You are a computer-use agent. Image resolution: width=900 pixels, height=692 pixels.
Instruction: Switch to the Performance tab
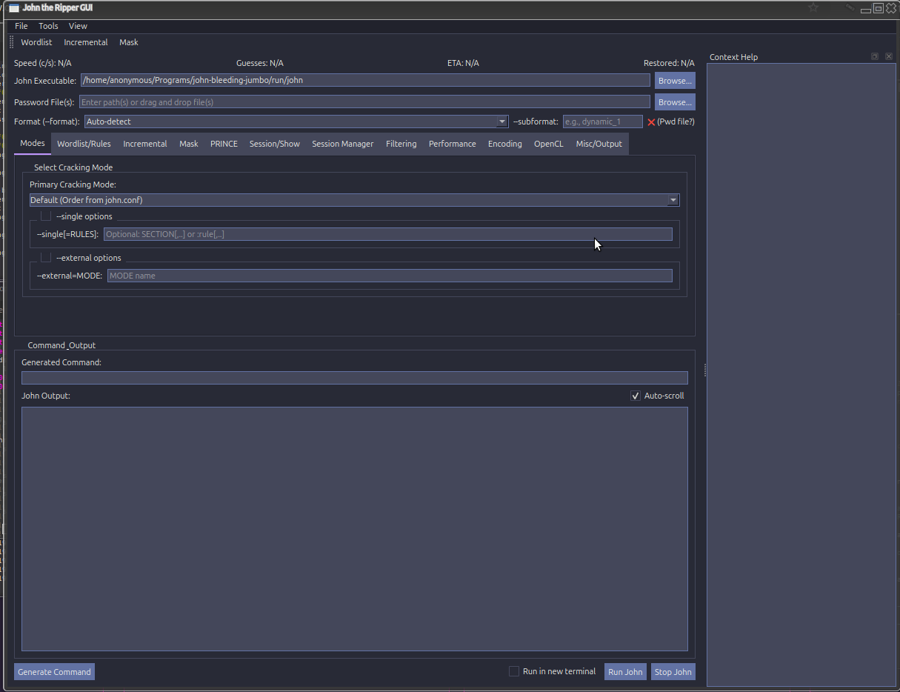pyautogui.click(x=453, y=144)
